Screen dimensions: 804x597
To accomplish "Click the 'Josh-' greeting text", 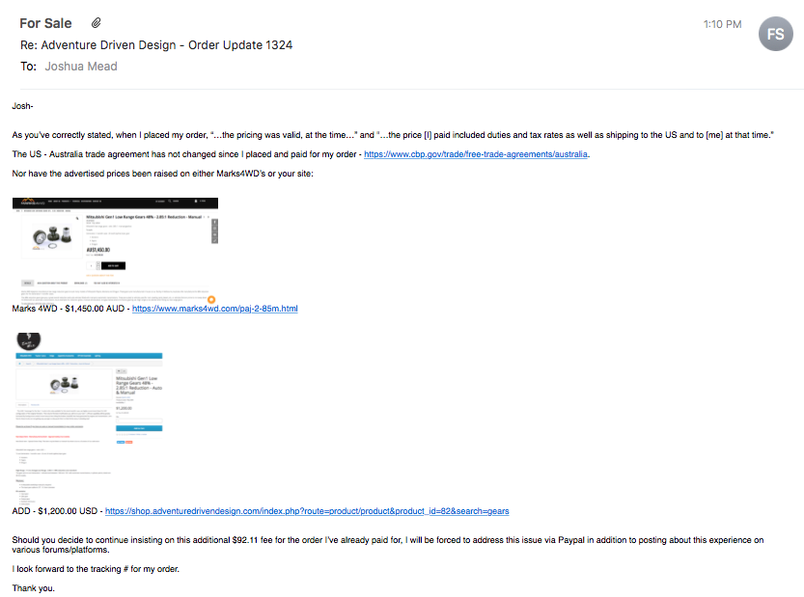I will click(x=22, y=106).
